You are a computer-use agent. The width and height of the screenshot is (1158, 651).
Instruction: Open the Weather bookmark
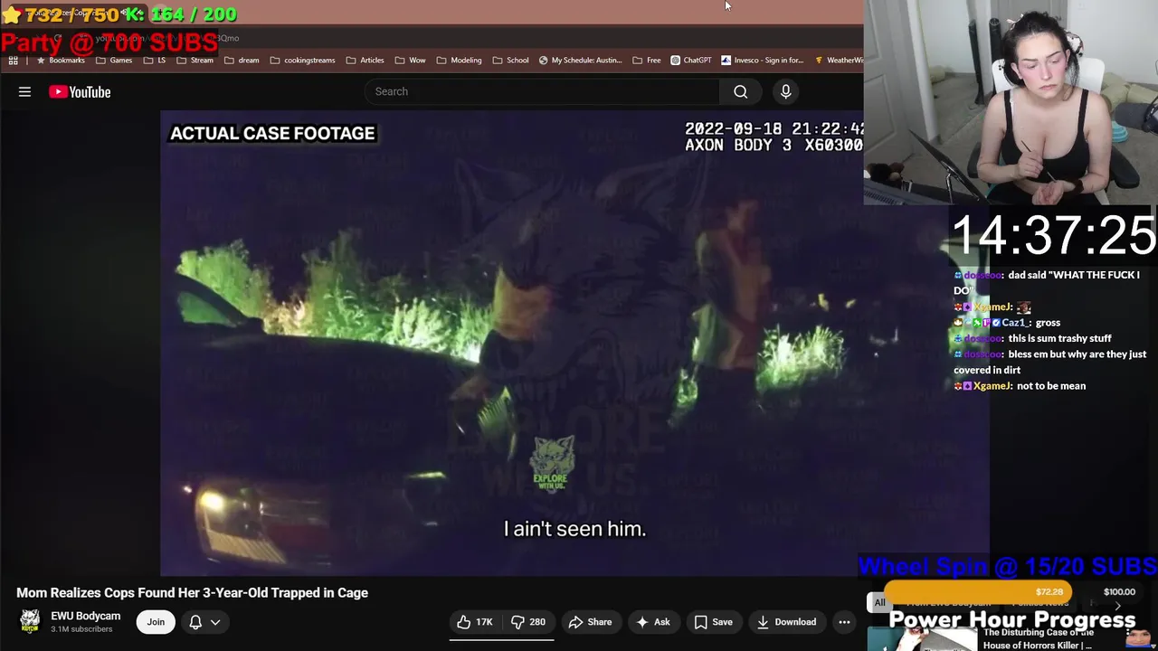839,61
